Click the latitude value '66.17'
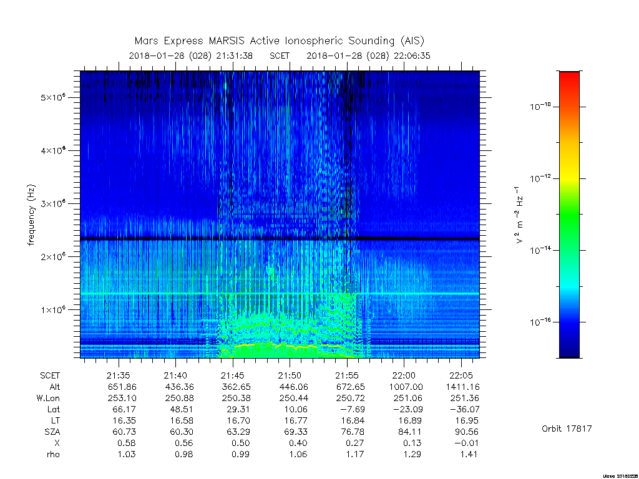The width and height of the screenshot is (639, 479). [124, 409]
